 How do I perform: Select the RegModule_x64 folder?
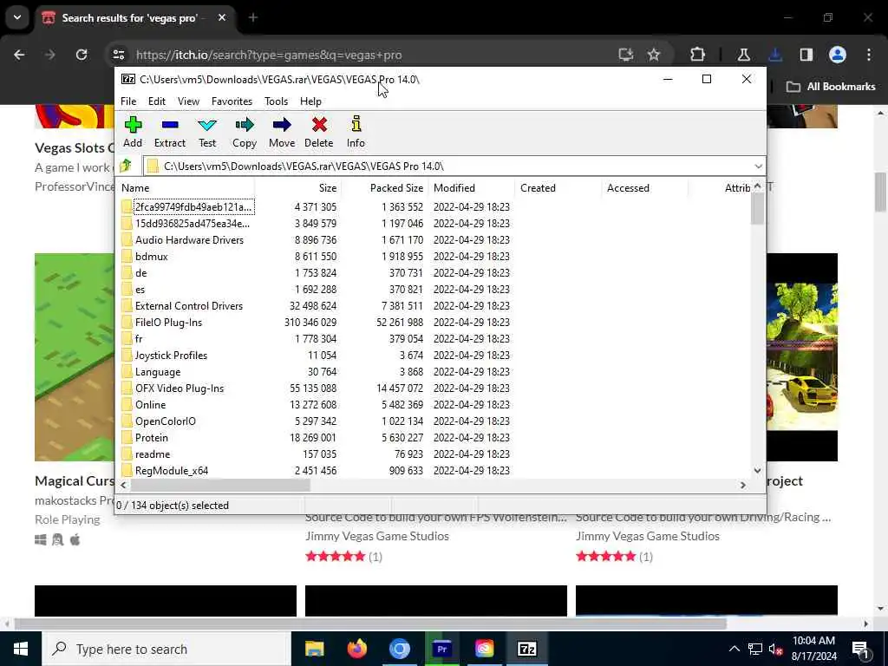click(172, 471)
